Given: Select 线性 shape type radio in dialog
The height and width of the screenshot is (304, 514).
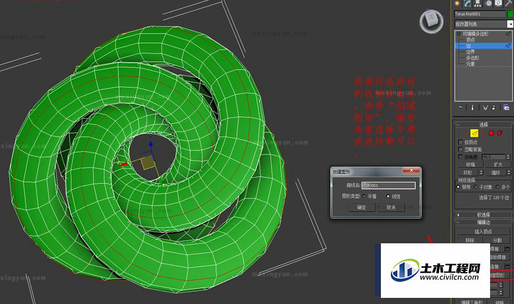Looking at the screenshot, I should coord(388,196).
